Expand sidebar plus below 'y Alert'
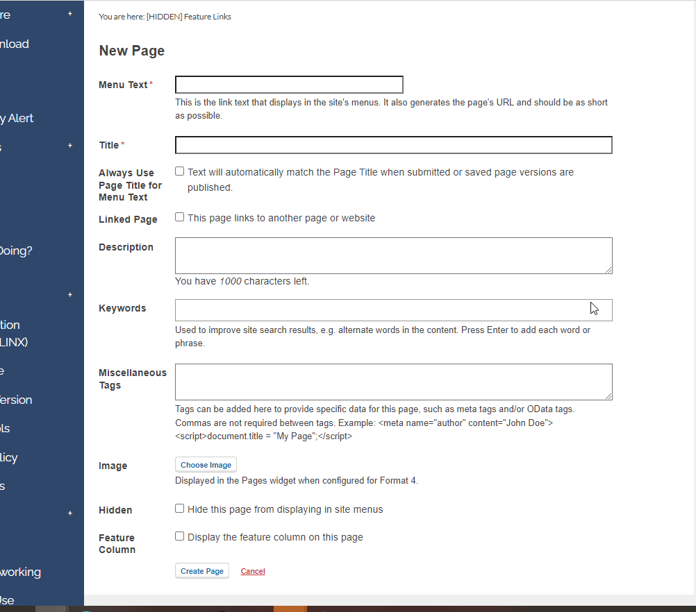The image size is (696, 612). (x=69, y=146)
